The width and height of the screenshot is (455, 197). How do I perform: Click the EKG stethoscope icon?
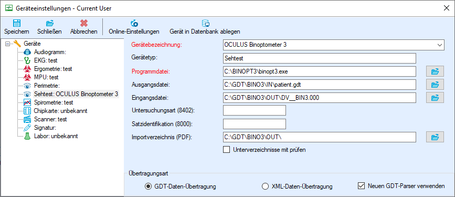27,61
